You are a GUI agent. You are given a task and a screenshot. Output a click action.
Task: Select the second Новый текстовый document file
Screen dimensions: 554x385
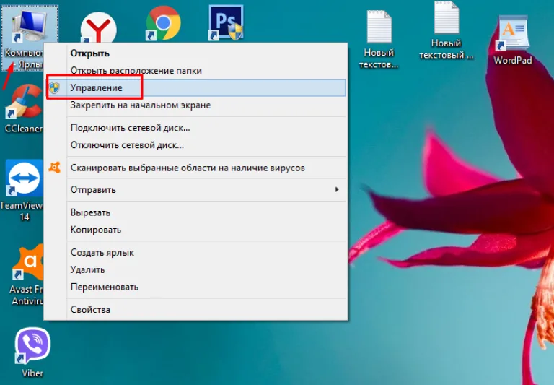point(446,31)
